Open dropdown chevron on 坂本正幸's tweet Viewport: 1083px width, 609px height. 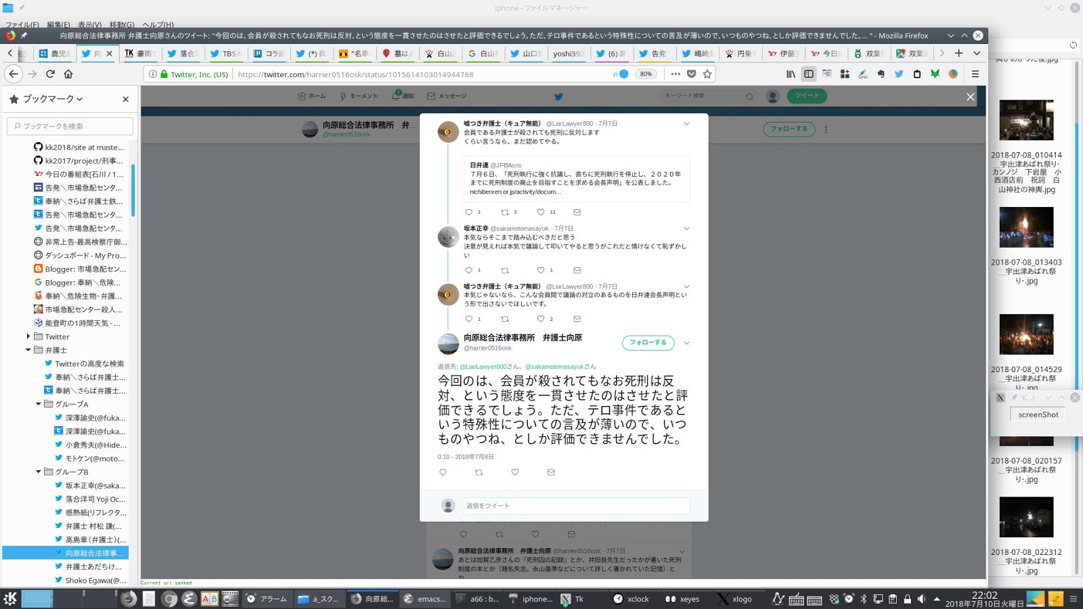[x=686, y=229]
